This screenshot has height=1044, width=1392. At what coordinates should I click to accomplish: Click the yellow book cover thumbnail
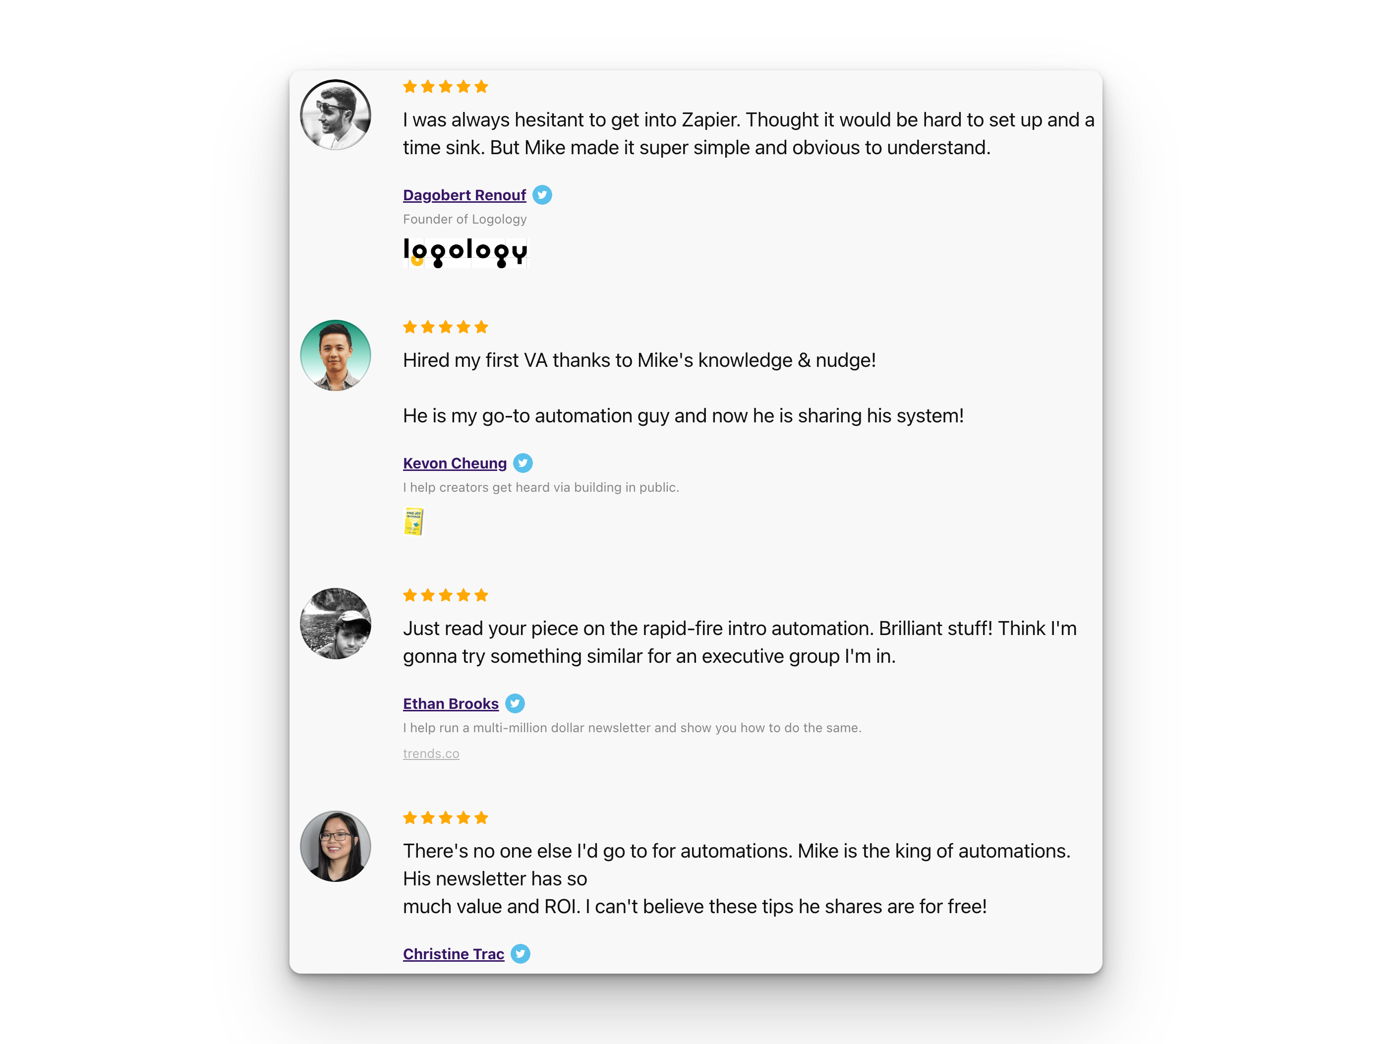click(x=413, y=522)
